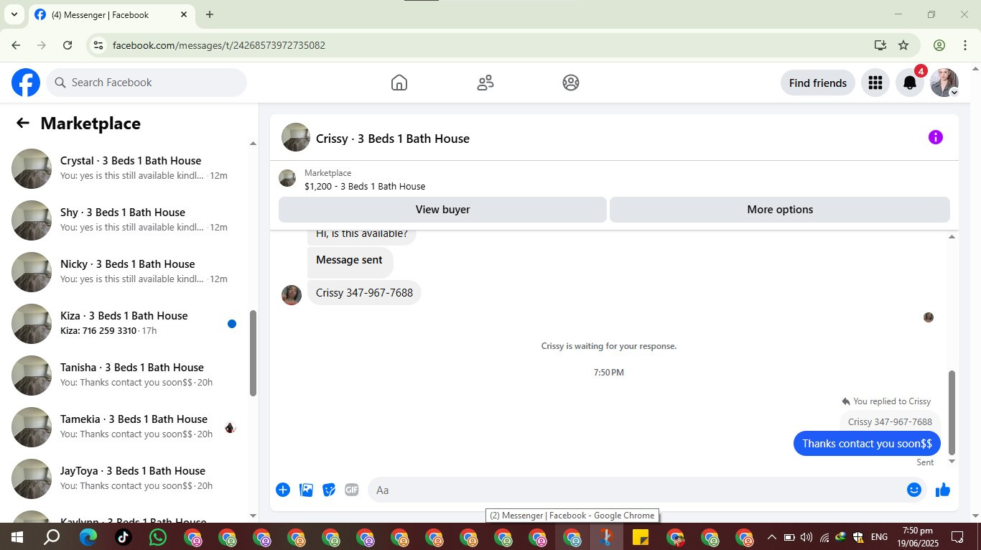Click the address bar URL

point(219,45)
